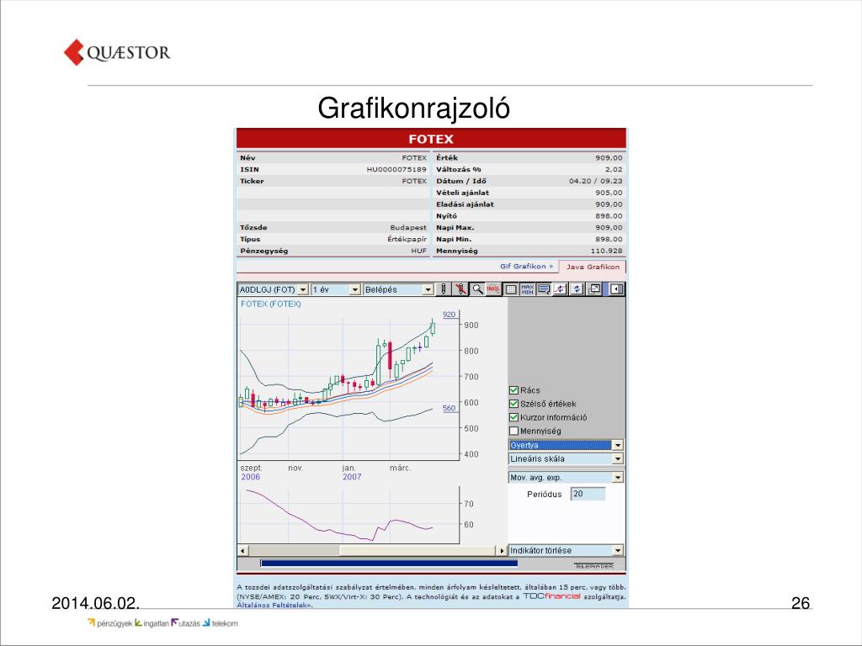Click the crossed-out pencil erase drawings icon

pyautogui.click(x=460, y=289)
